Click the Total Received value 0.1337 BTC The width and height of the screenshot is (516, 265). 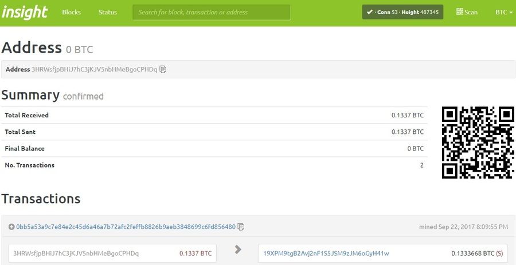pos(408,115)
